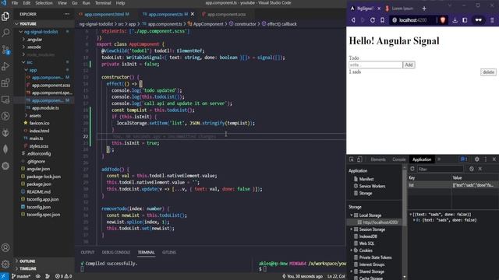
Task: Open package.json in the explorer
Action: pyautogui.click(x=39, y=184)
